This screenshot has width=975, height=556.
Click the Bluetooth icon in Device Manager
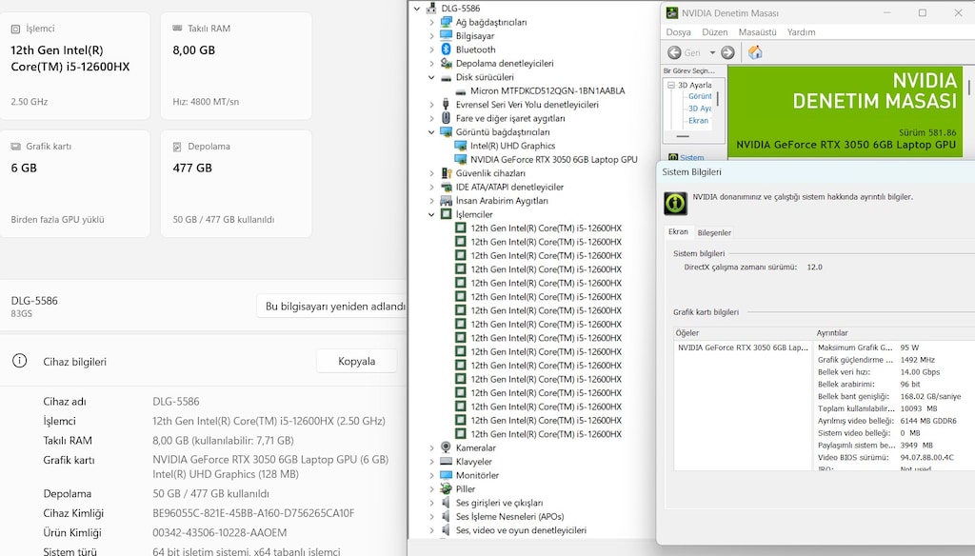(446, 50)
